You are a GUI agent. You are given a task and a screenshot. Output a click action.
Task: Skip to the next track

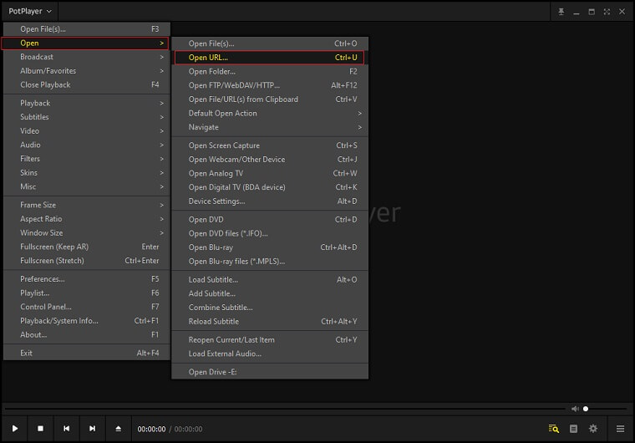pos(93,429)
